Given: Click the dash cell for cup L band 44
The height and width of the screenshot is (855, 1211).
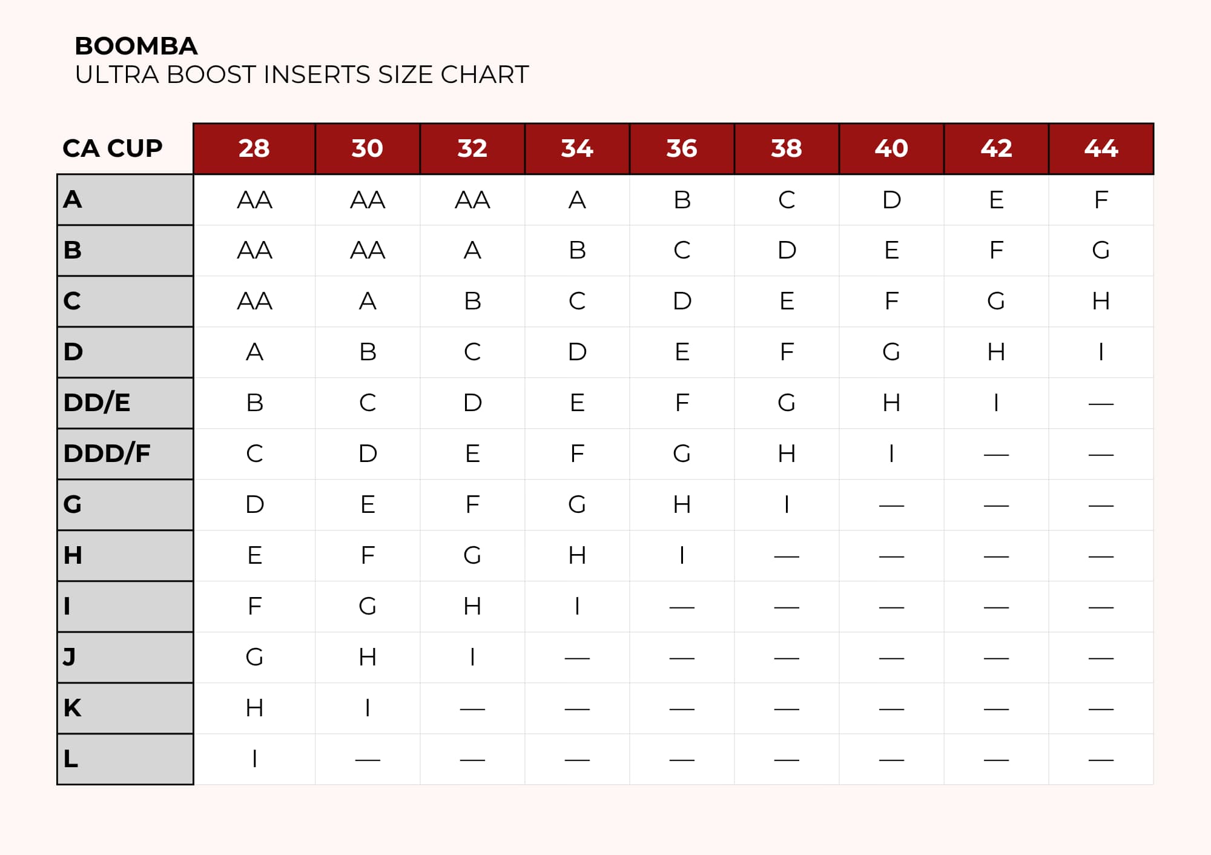Looking at the screenshot, I should [1101, 759].
